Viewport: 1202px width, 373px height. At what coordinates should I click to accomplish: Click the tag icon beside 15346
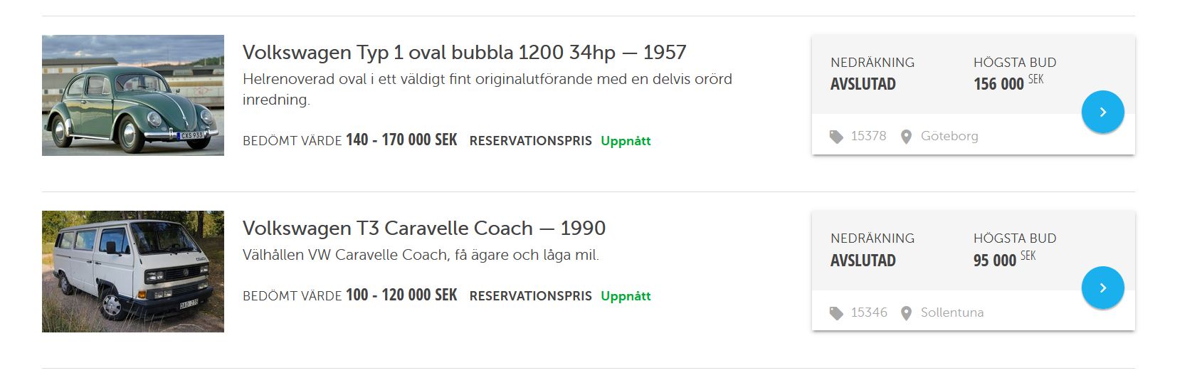[836, 313]
